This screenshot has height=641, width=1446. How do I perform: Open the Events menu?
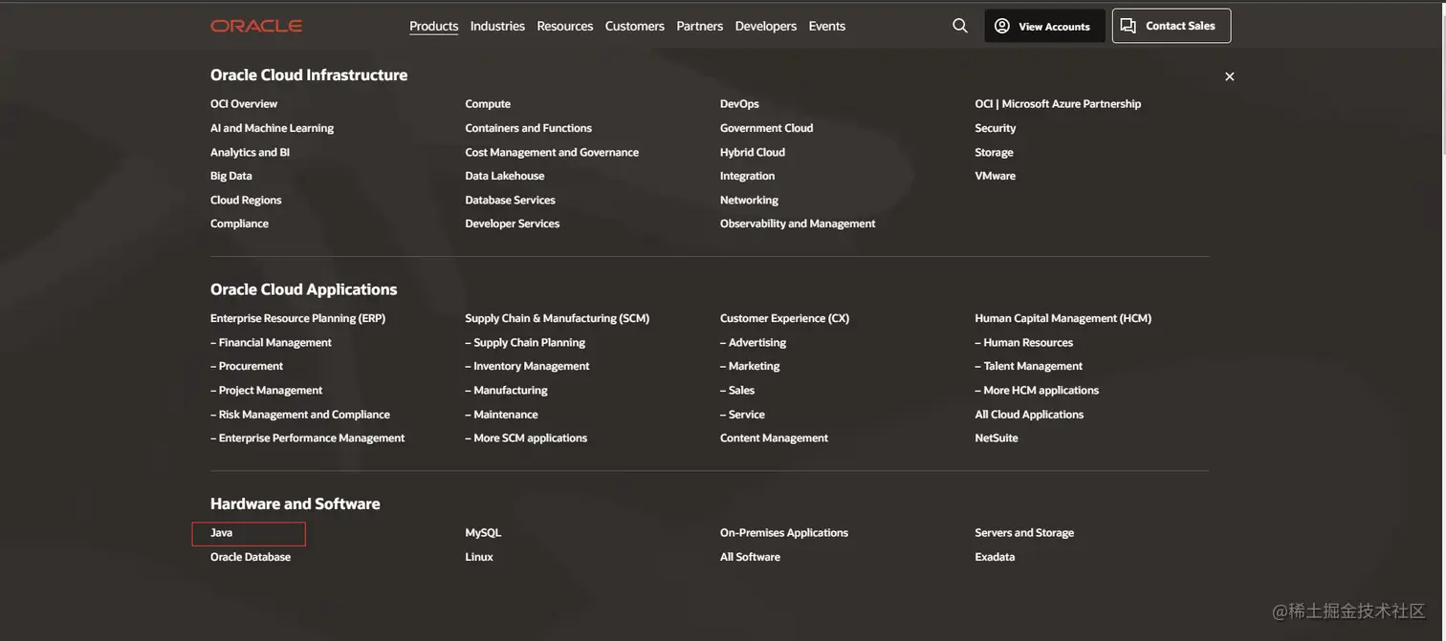(827, 26)
